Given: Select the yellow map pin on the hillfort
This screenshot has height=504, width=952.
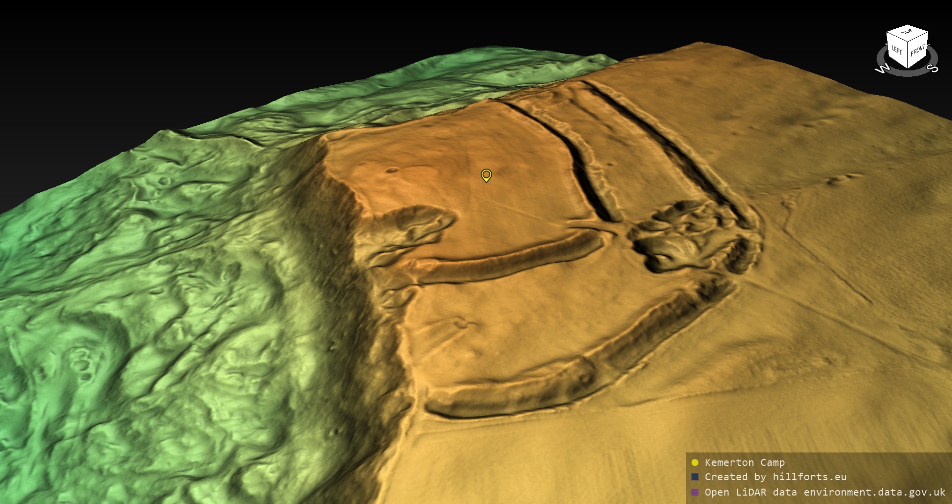Looking at the screenshot, I should (x=486, y=175).
